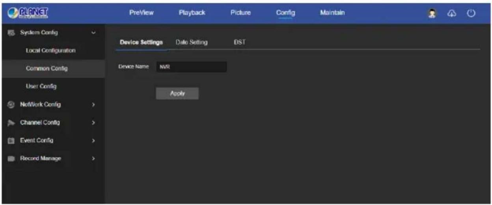Click the Event Config label
This screenshot has width=492, height=205.
click(x=36, y=140)
